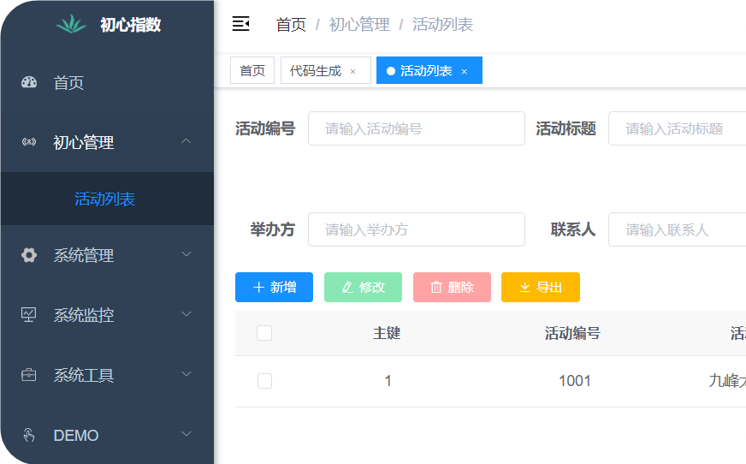Expand the 系统监控 menu chevron

click(x=186, y=315)
